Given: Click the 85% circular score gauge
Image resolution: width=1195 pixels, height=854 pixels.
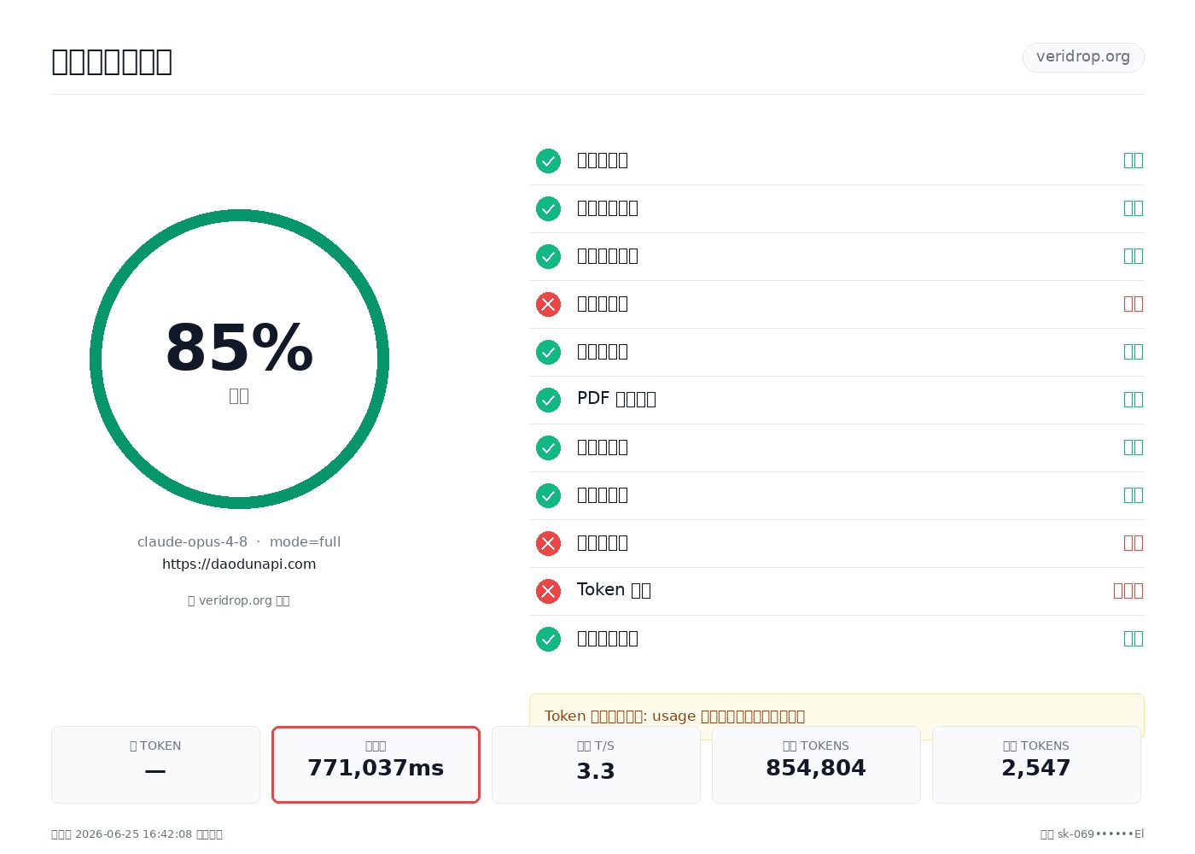Looking at the screenshot, I should click(x=239, y=359).
